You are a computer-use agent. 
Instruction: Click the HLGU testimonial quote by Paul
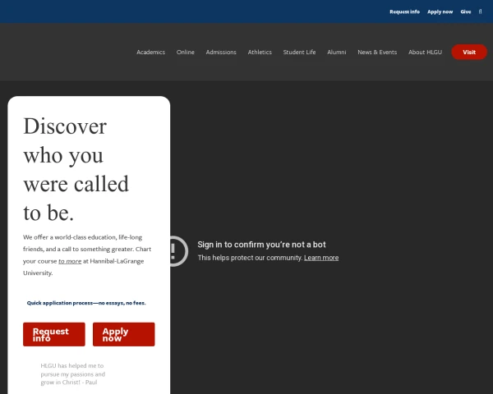[x=72, y=374]
